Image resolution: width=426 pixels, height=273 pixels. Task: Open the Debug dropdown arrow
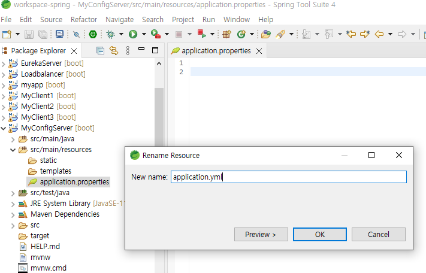pyautogui.click(x=121, y=34)
